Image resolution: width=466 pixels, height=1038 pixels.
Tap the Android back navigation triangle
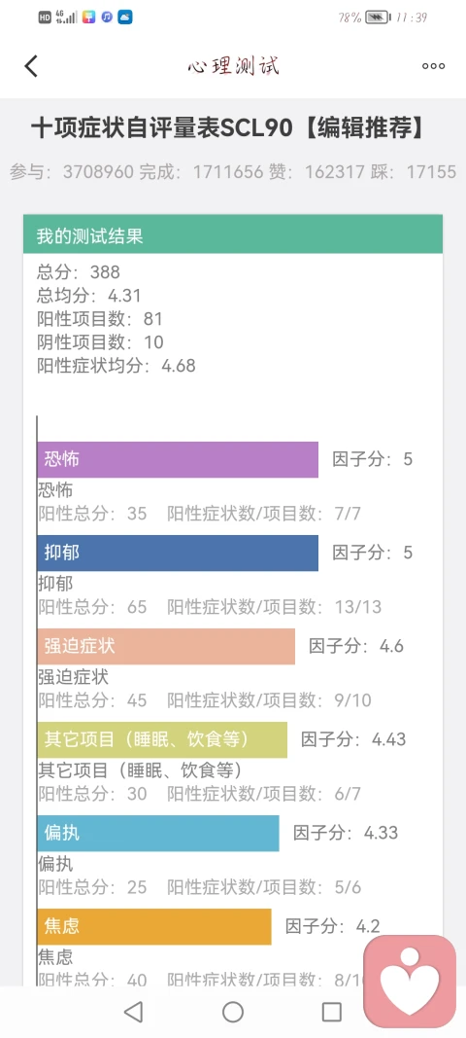(x=134, y=1012)
